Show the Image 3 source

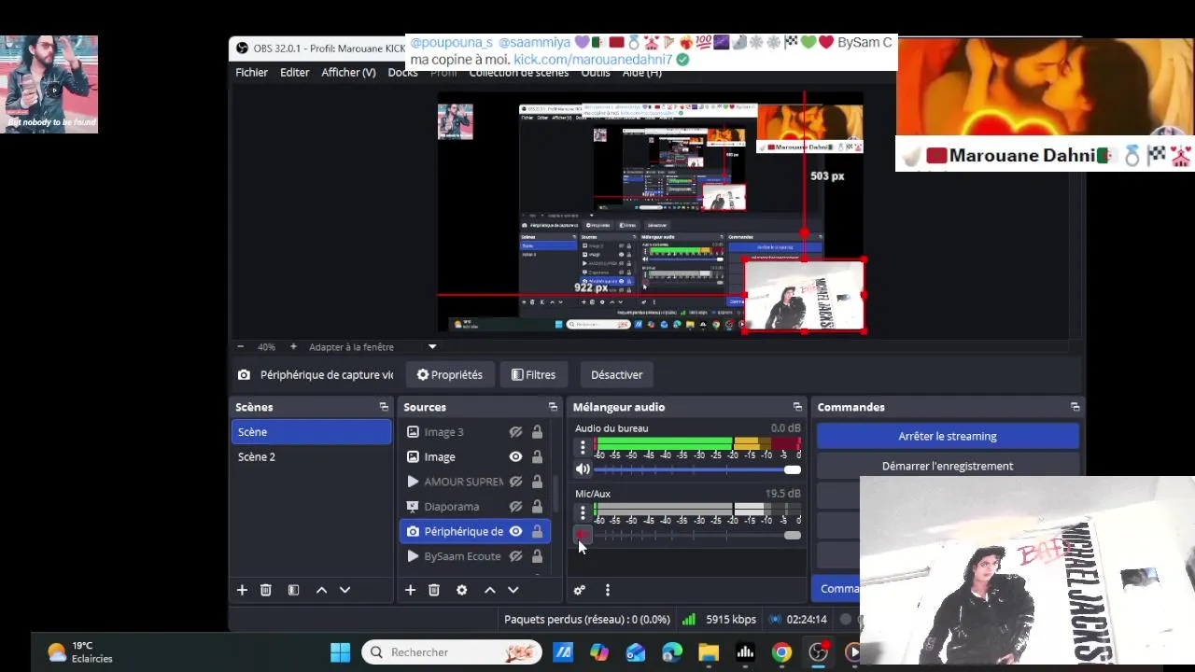515,432
